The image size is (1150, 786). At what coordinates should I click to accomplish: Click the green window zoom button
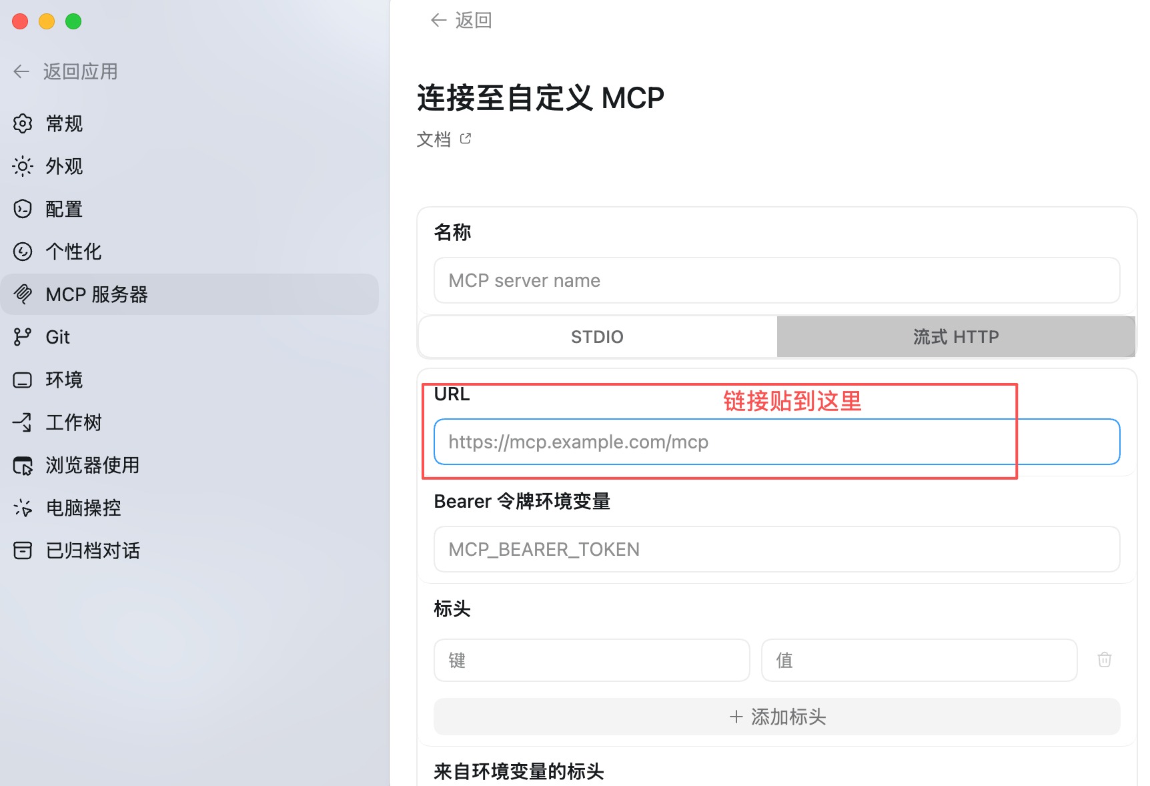point(73,21)
